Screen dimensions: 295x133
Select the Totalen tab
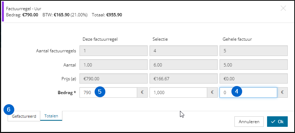coord(51,116)
